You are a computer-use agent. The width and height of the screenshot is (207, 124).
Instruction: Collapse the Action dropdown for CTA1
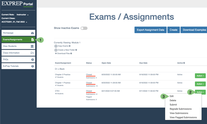point(200,92)
